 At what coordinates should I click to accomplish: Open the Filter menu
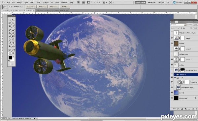(x=39, y=2)
